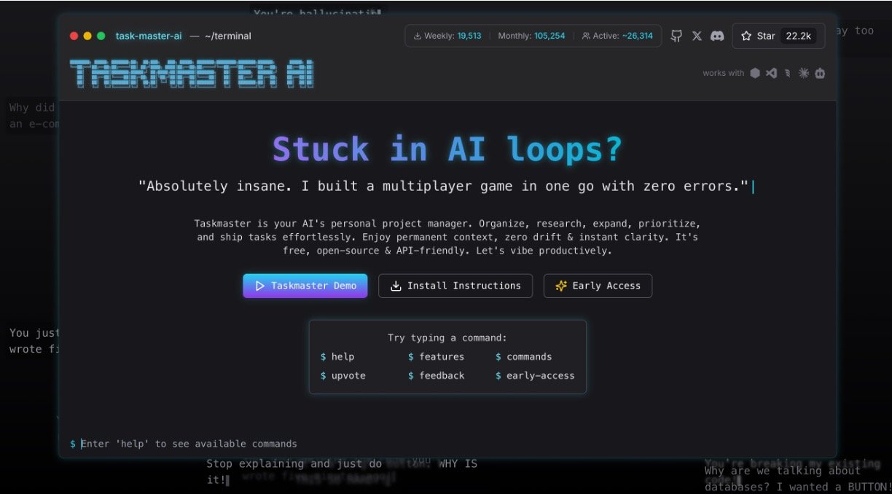Click the star outline icon in Star button
The width and height of the screenshot is (892, 494).
click(x=745, y=35)
